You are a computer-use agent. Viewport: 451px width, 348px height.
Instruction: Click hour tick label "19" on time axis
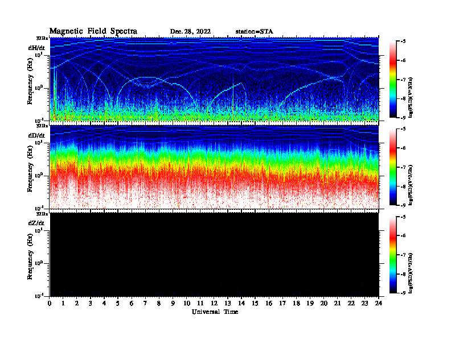coord(310,303)
